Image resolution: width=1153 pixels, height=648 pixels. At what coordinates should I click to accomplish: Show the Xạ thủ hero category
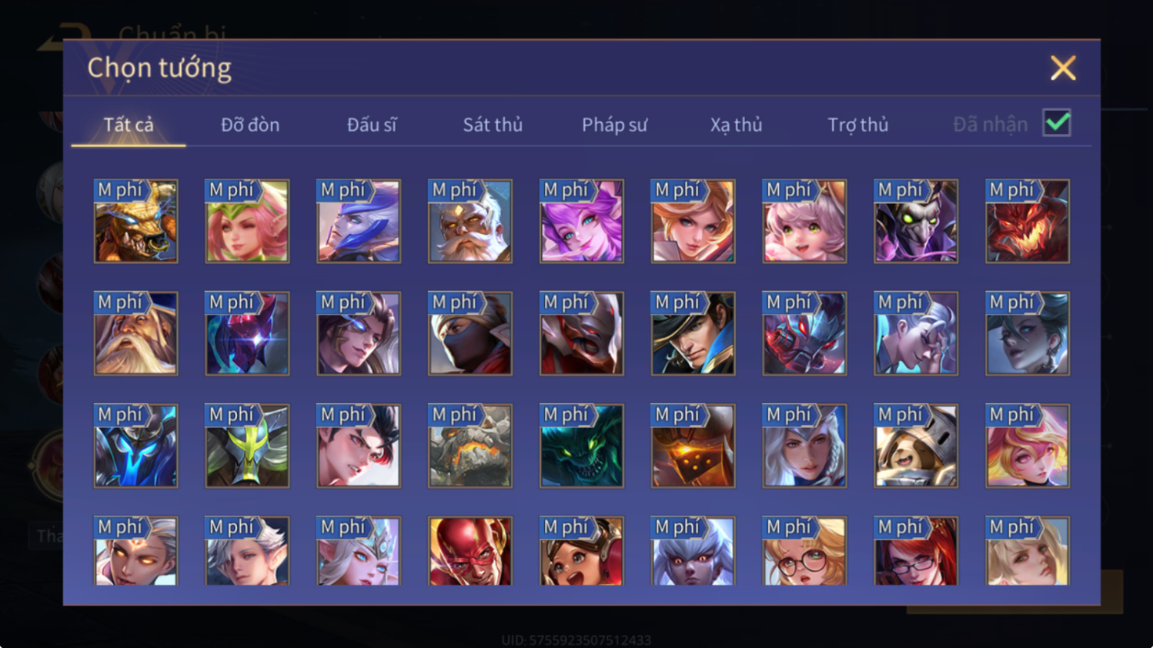coord(736,125)
